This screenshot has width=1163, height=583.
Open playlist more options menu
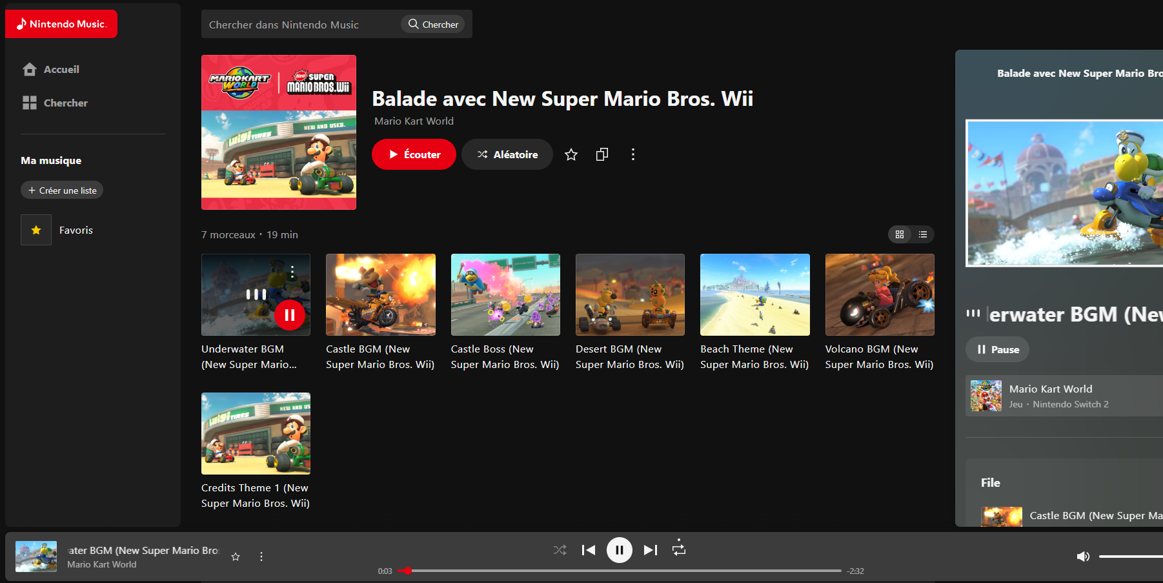pyautogui.click(x=633, y=154)
